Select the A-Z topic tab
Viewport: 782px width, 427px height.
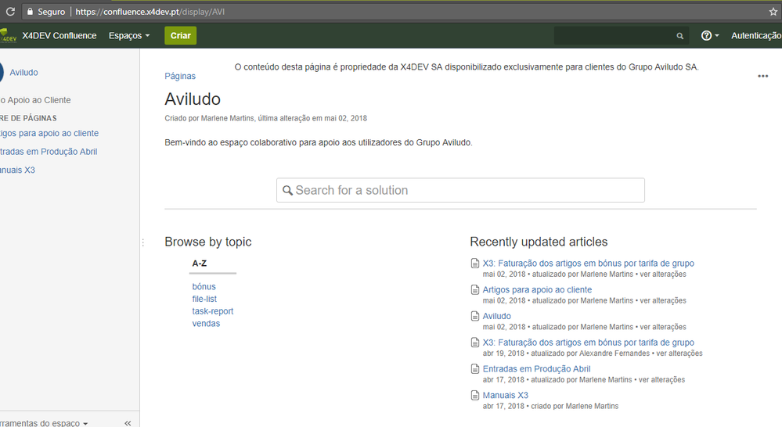point(200,264)
